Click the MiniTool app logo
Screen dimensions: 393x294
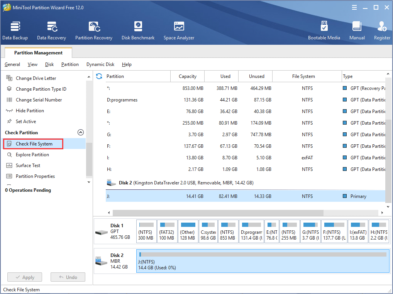7,7
